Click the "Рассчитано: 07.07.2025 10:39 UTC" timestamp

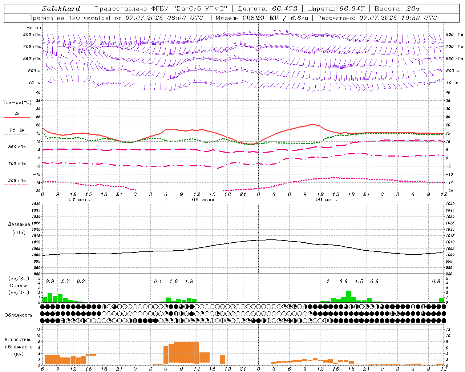pos(377,18)
